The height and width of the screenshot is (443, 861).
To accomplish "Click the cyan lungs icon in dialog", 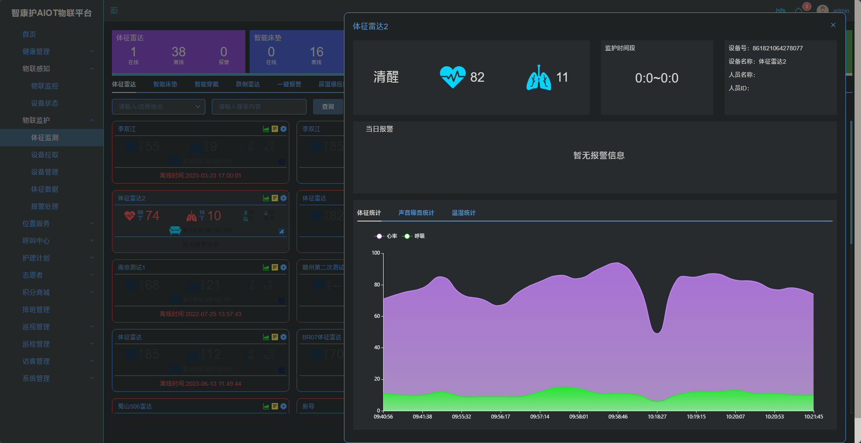I will pos(539,77).
